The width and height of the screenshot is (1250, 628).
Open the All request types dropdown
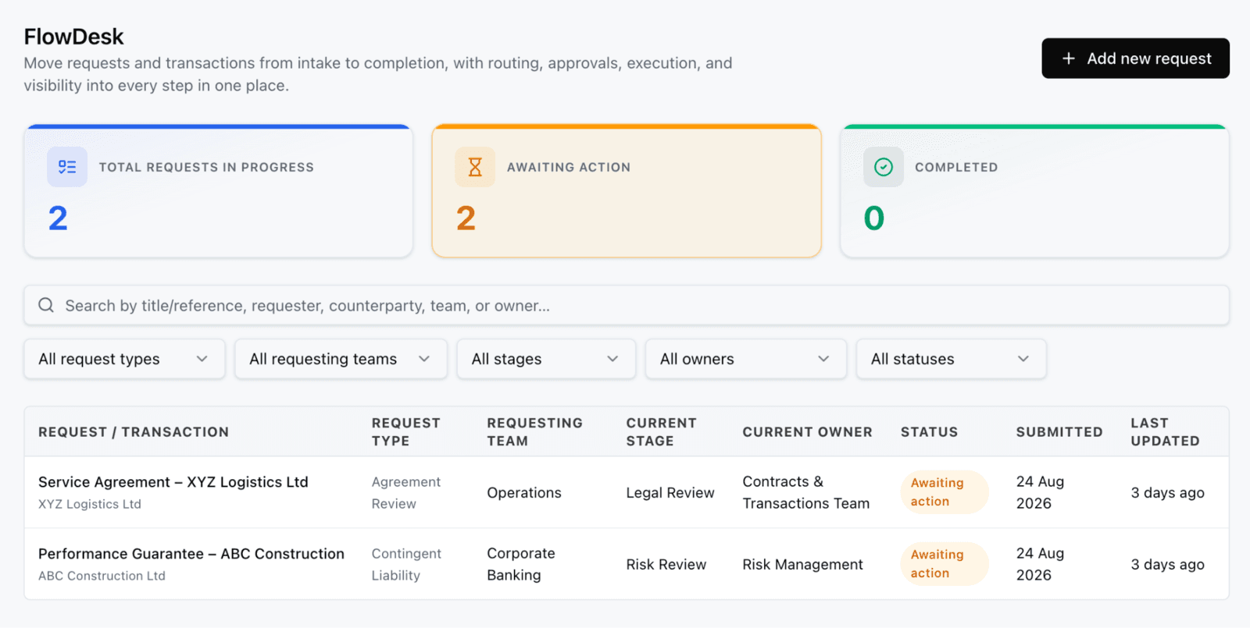click(x=124, y=359)
